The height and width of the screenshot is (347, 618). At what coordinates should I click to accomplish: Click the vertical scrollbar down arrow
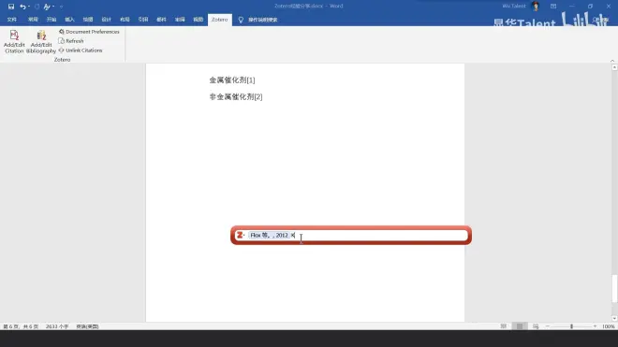(614, 318)
